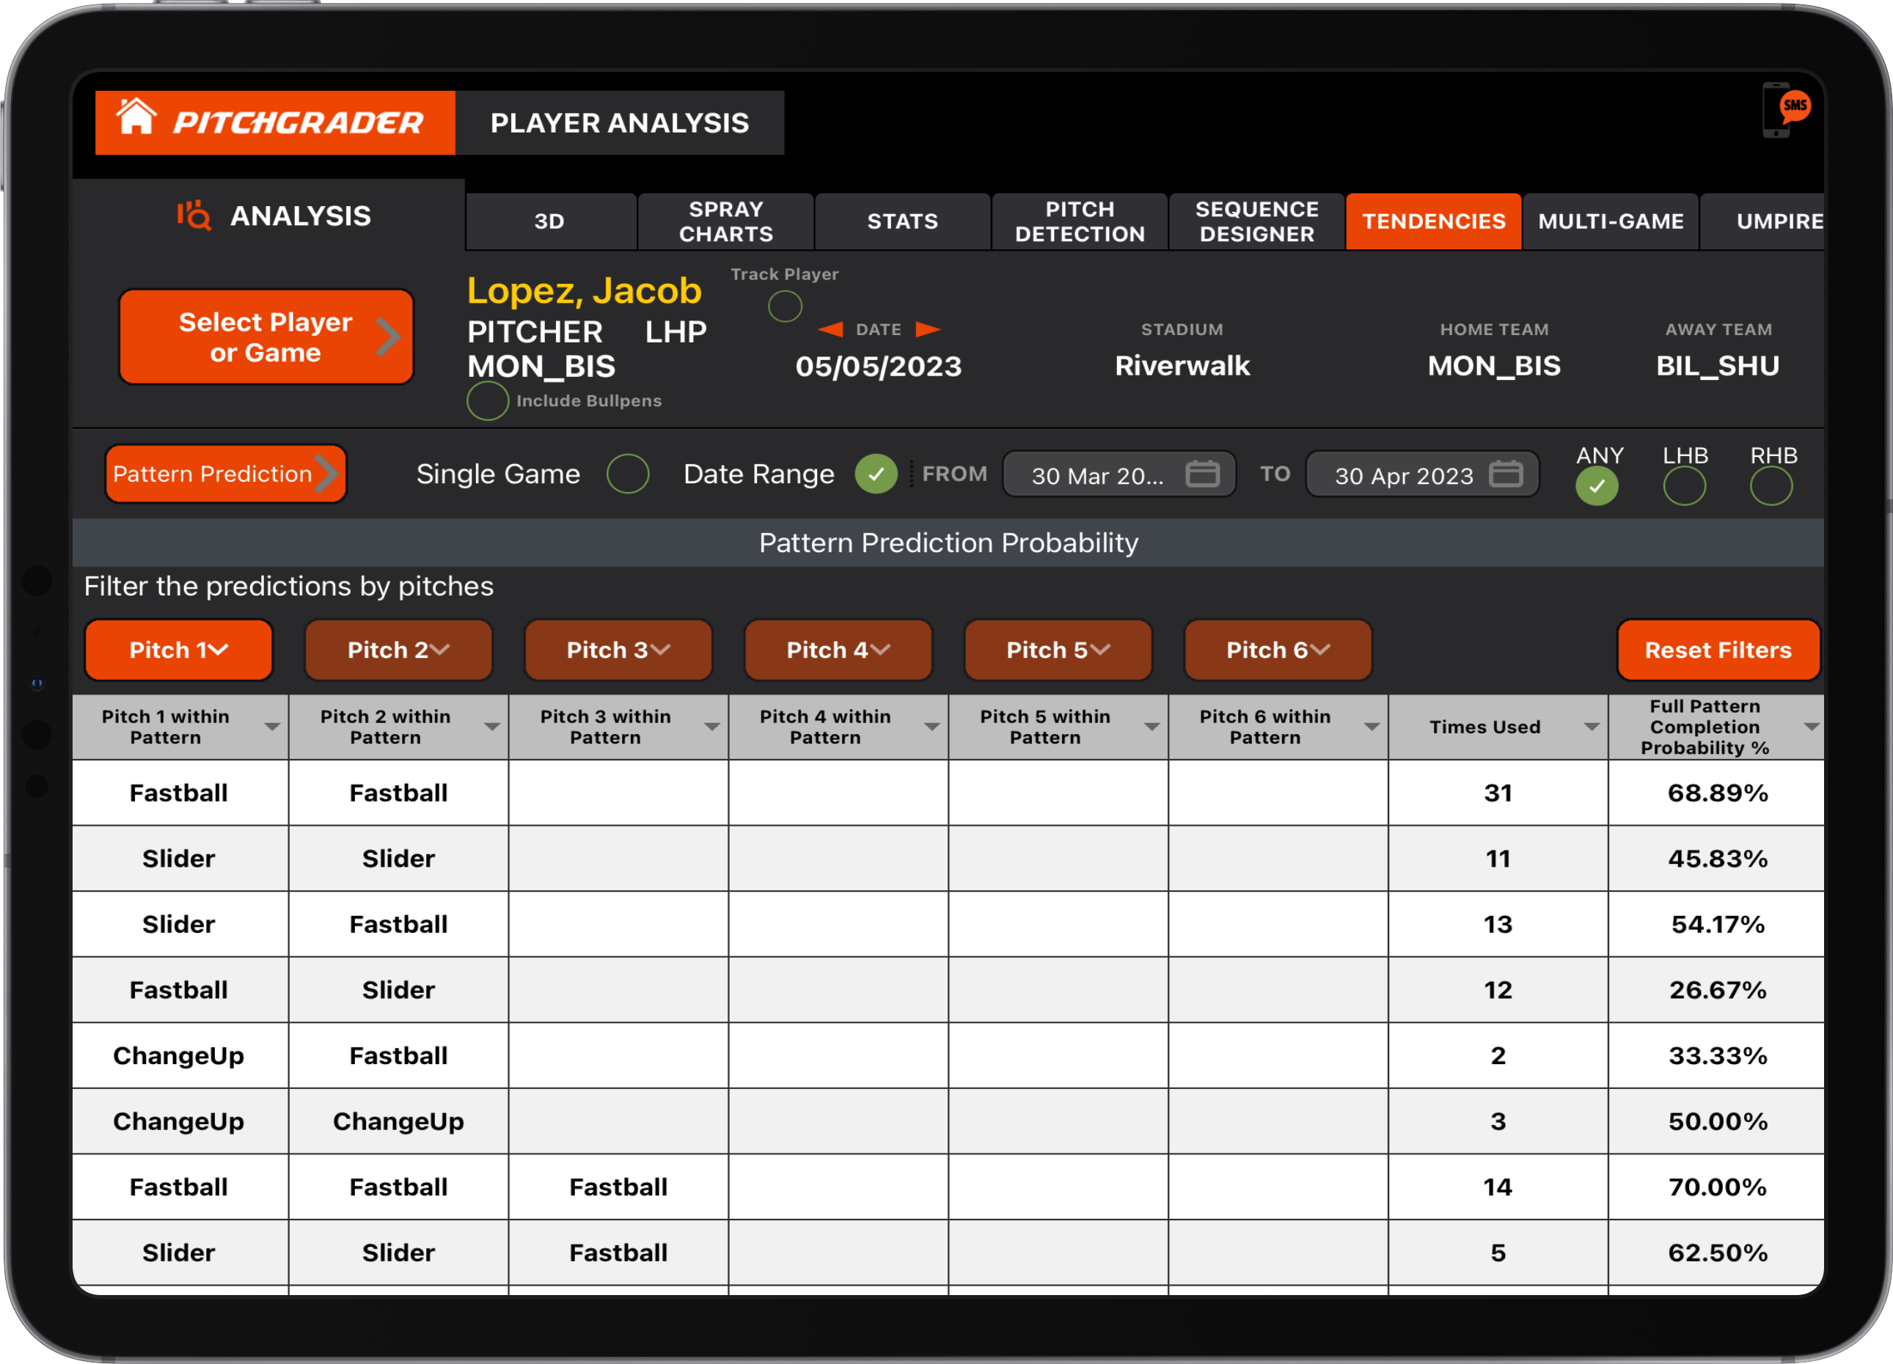
Task: Enable the Include Bullpens option
Action: [488, 400]
